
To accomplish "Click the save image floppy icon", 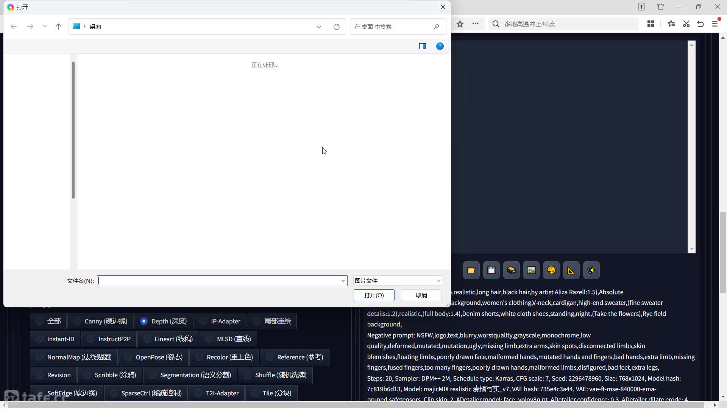I will (x=491, y=270).
